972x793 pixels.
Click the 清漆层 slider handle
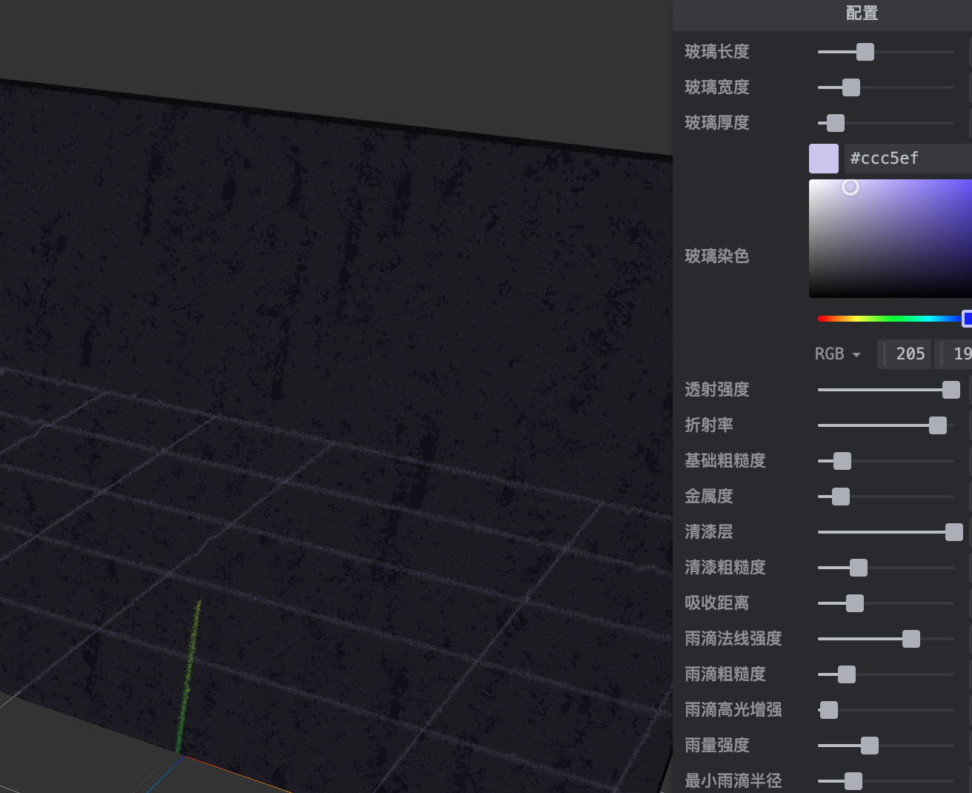[x=954, y=532]
